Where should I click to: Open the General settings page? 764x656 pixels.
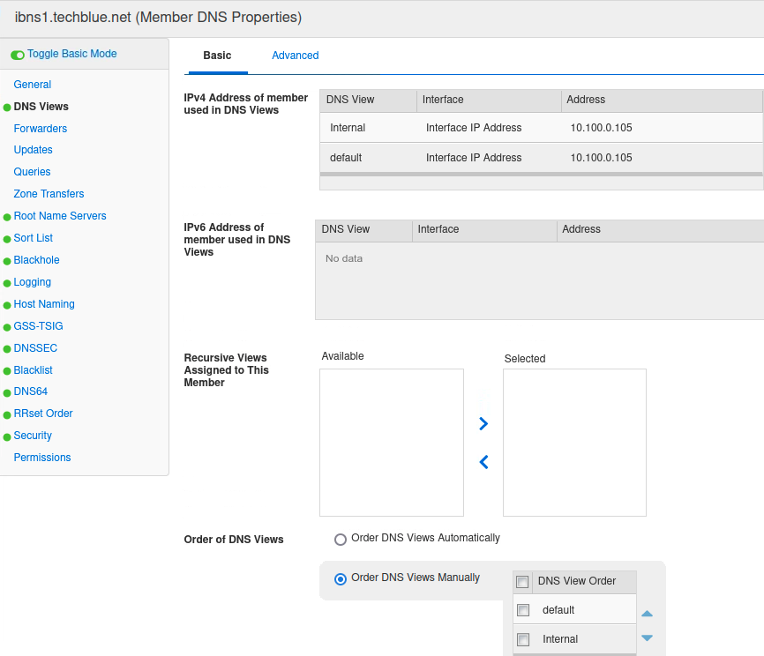[32, 84]
